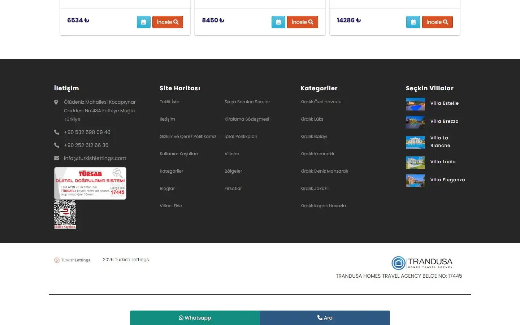Image resolution: width=520 pixels, height=325 pixels.
Task: Open Fırsatlar link
Action: [x=233, y=188]
